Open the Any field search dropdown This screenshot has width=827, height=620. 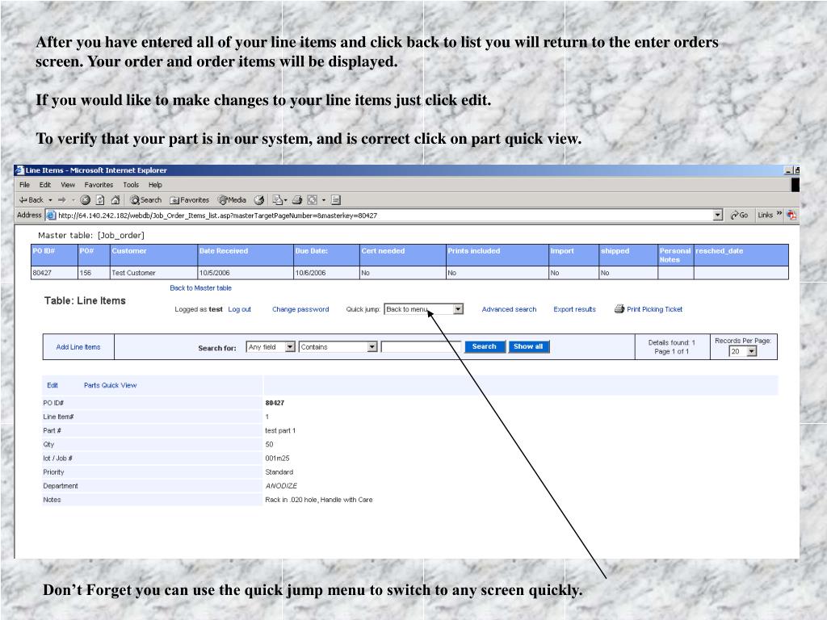(271, 347)
